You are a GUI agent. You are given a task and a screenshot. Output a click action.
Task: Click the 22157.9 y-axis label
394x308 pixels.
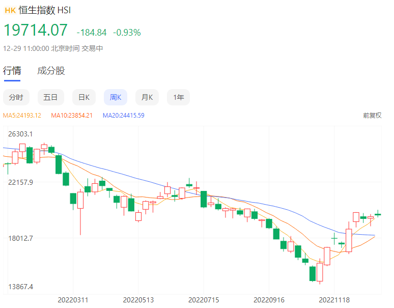pyautogui.click(x=20, y=182)
